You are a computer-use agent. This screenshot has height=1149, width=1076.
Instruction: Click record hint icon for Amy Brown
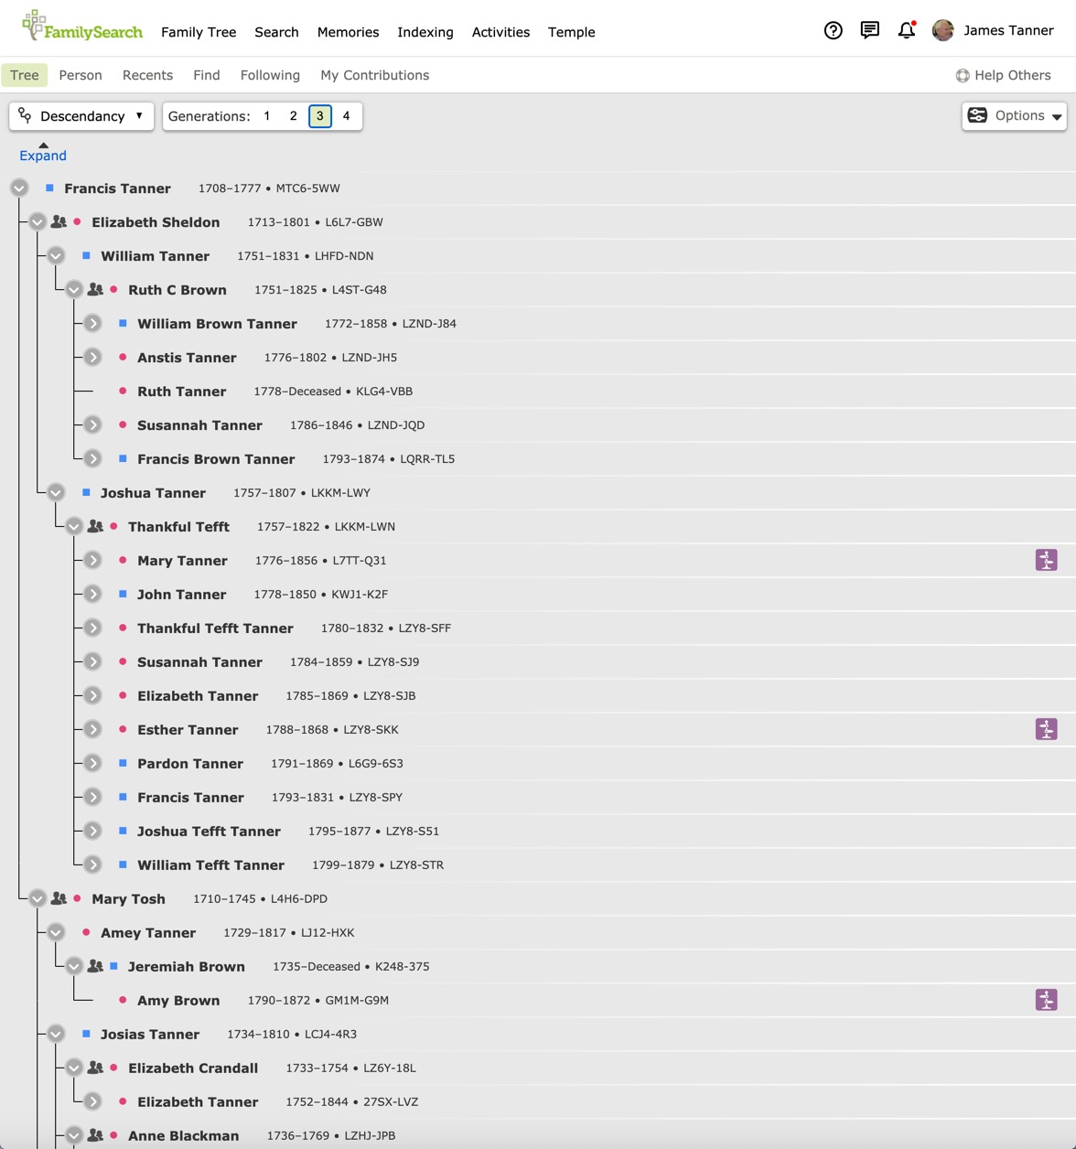tap(1047, 1000)
